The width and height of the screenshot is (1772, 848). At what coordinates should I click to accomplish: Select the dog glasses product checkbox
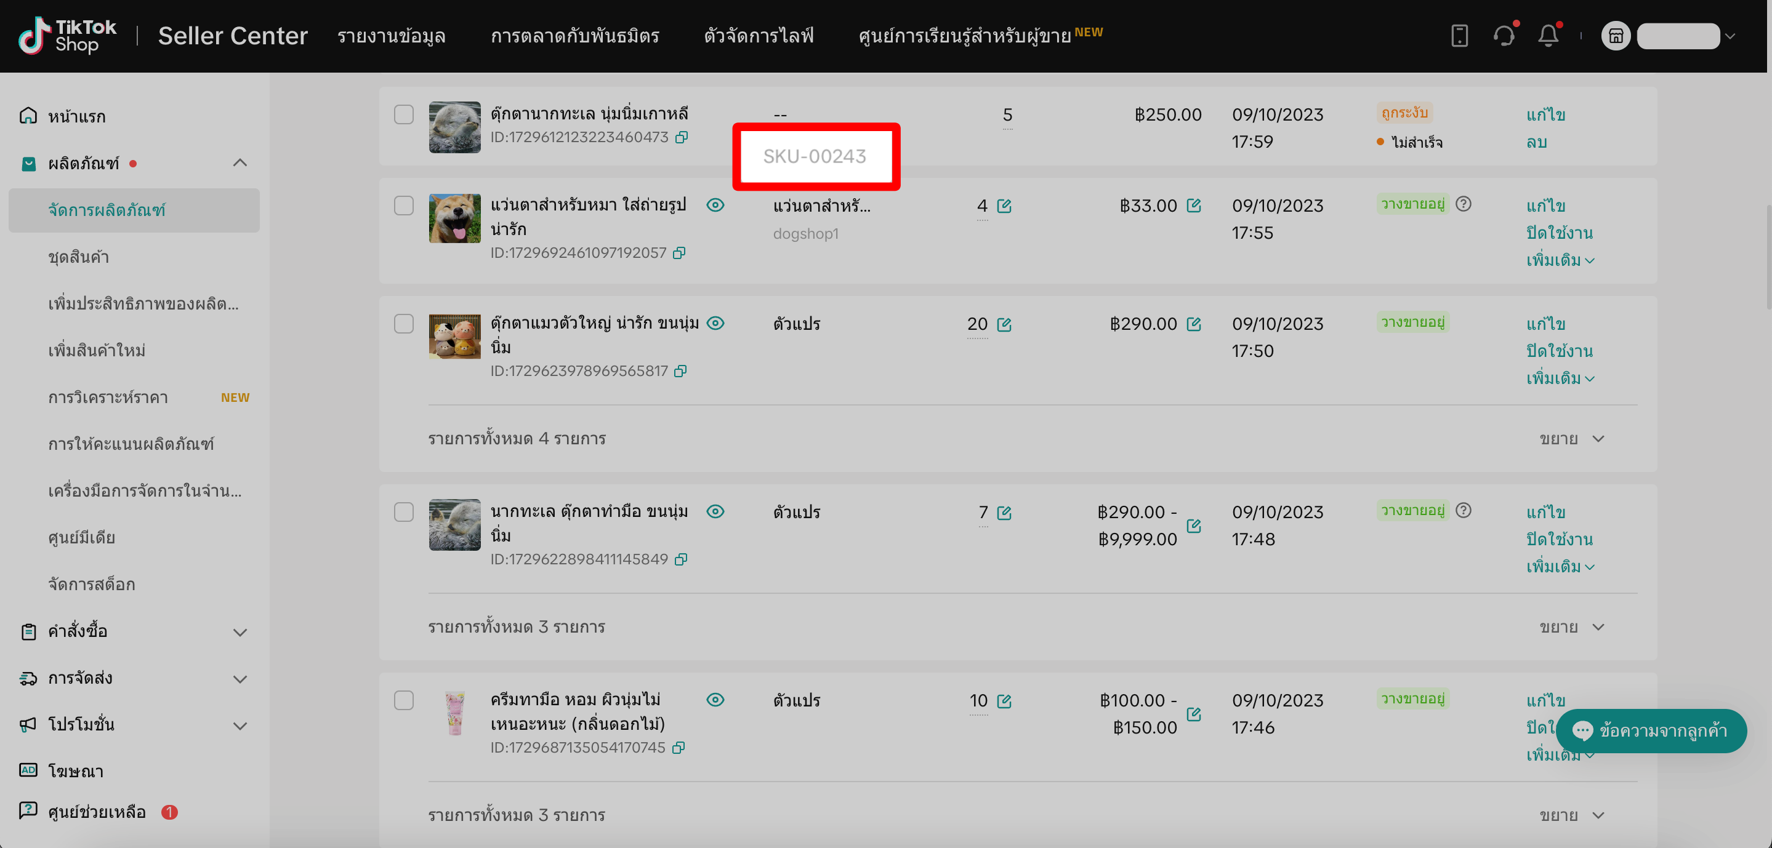pyautogui.click(x=404, y=206)
